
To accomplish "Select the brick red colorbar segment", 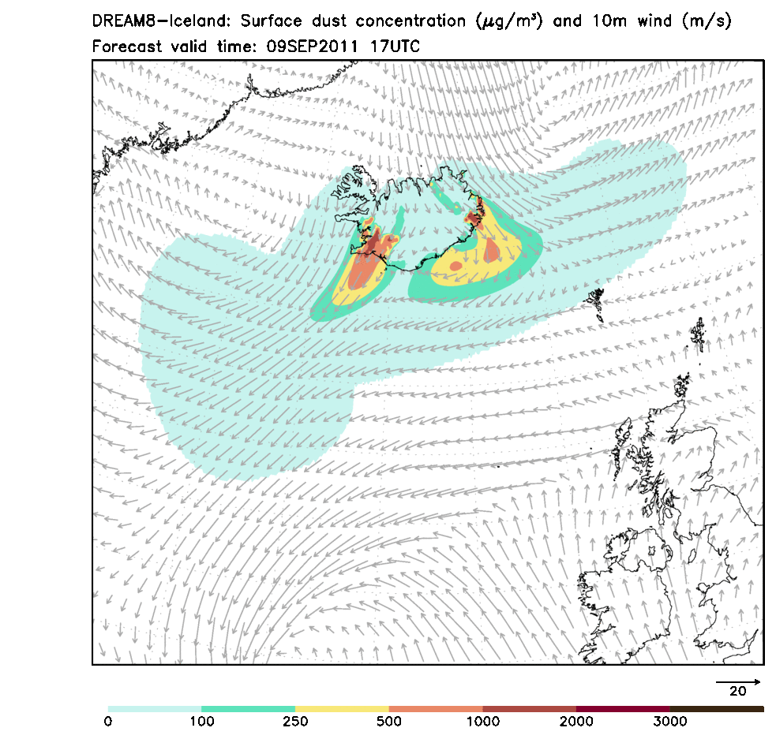I will [529, 709].
